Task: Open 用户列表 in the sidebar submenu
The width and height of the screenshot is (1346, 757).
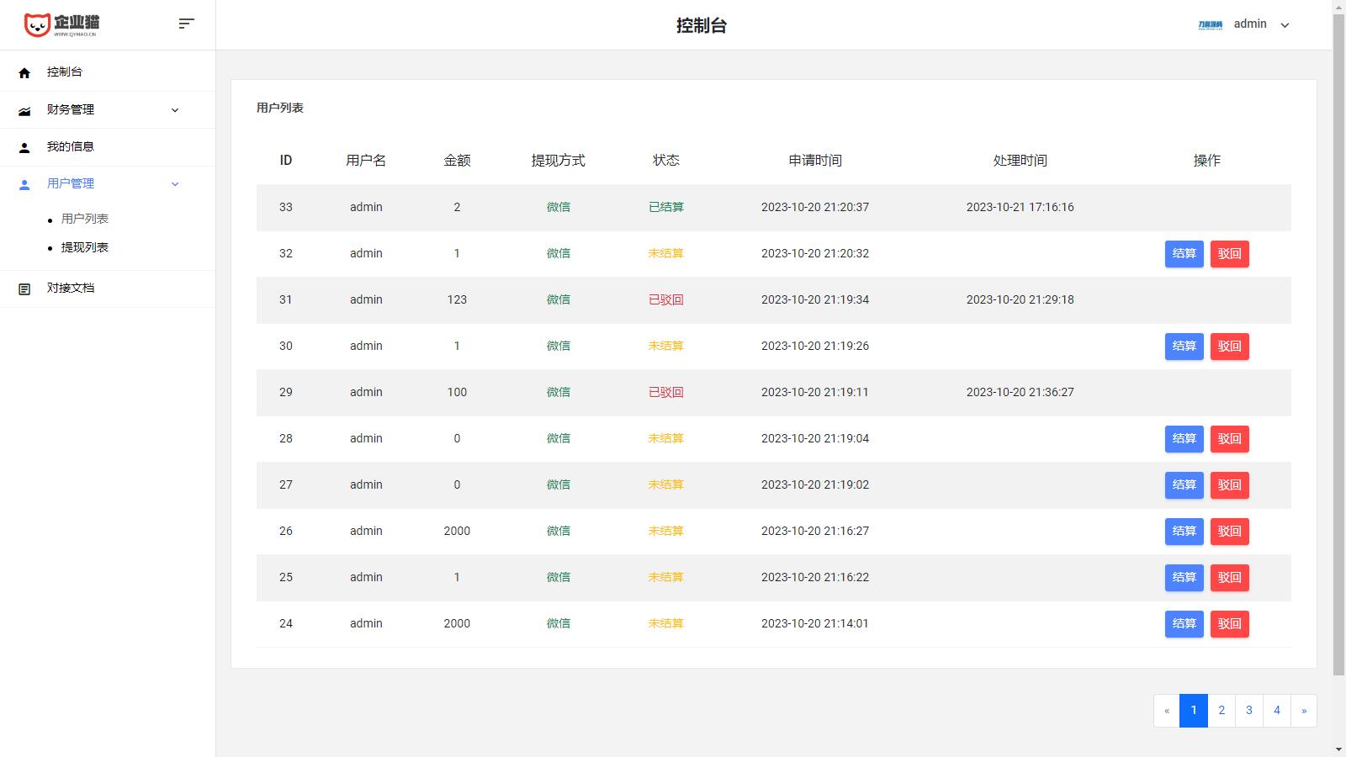Action: 84,219
